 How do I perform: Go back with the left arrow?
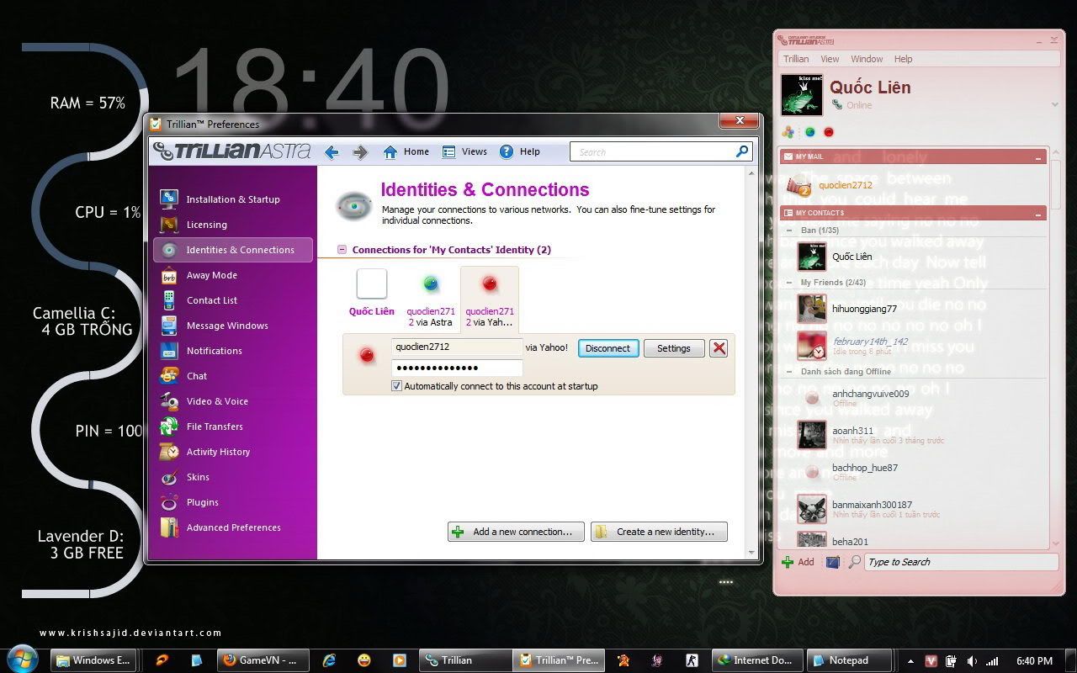[332, 152]
